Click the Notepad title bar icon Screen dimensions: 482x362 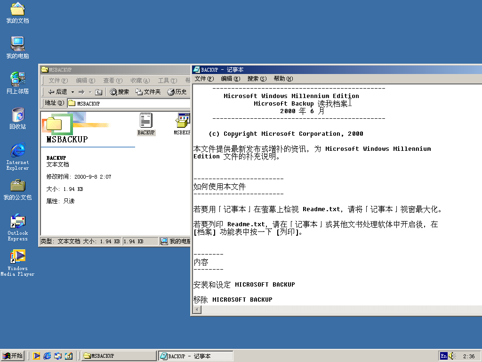pos(196,70)
